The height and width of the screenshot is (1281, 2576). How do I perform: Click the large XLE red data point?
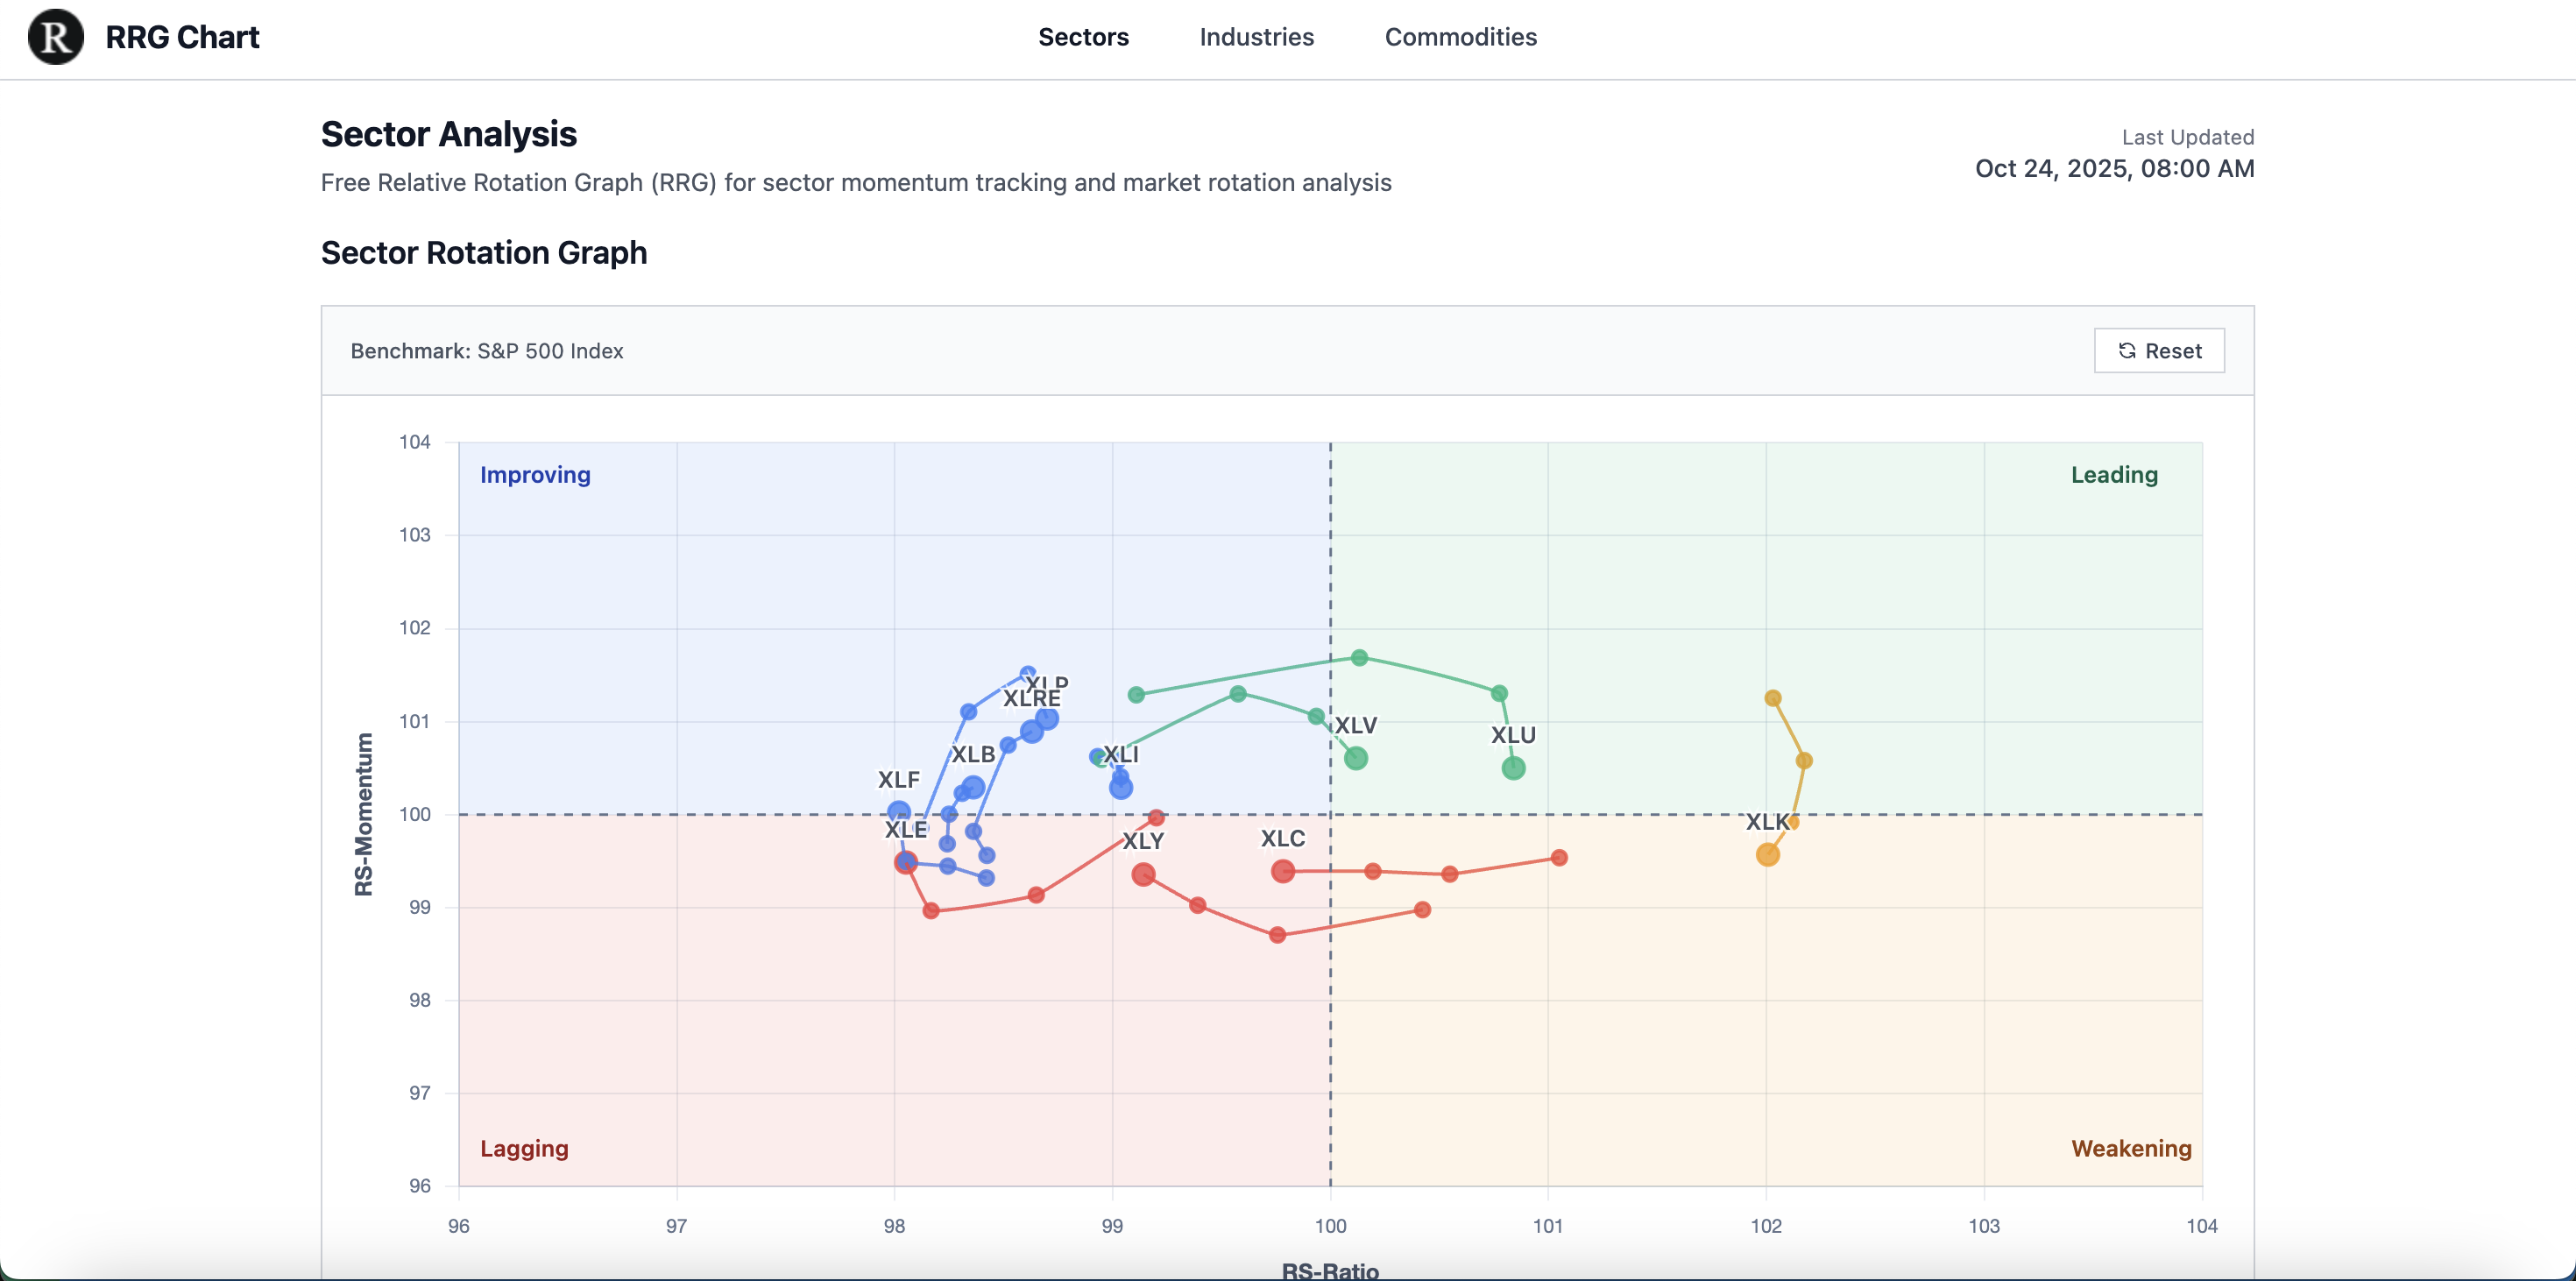pos(905,862)
